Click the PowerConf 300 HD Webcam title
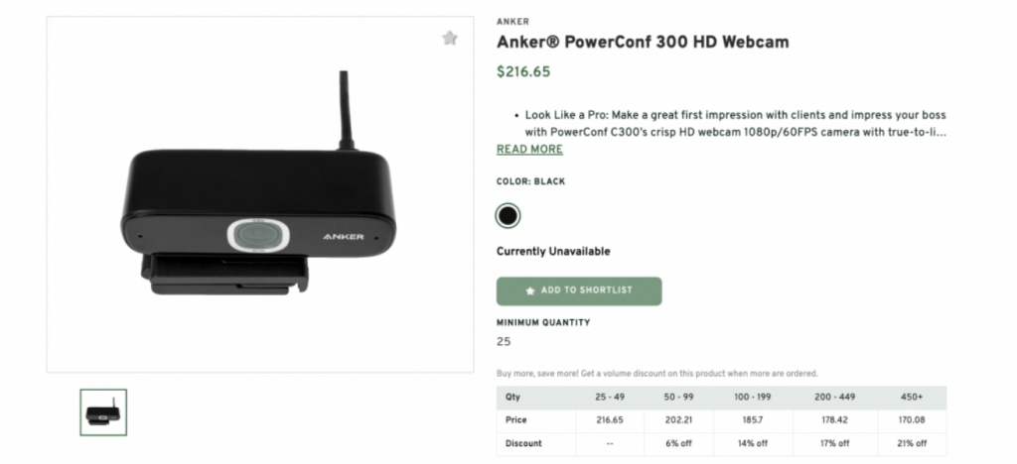1017x464 pixels. pyautogui.click(x=643, y=43)
